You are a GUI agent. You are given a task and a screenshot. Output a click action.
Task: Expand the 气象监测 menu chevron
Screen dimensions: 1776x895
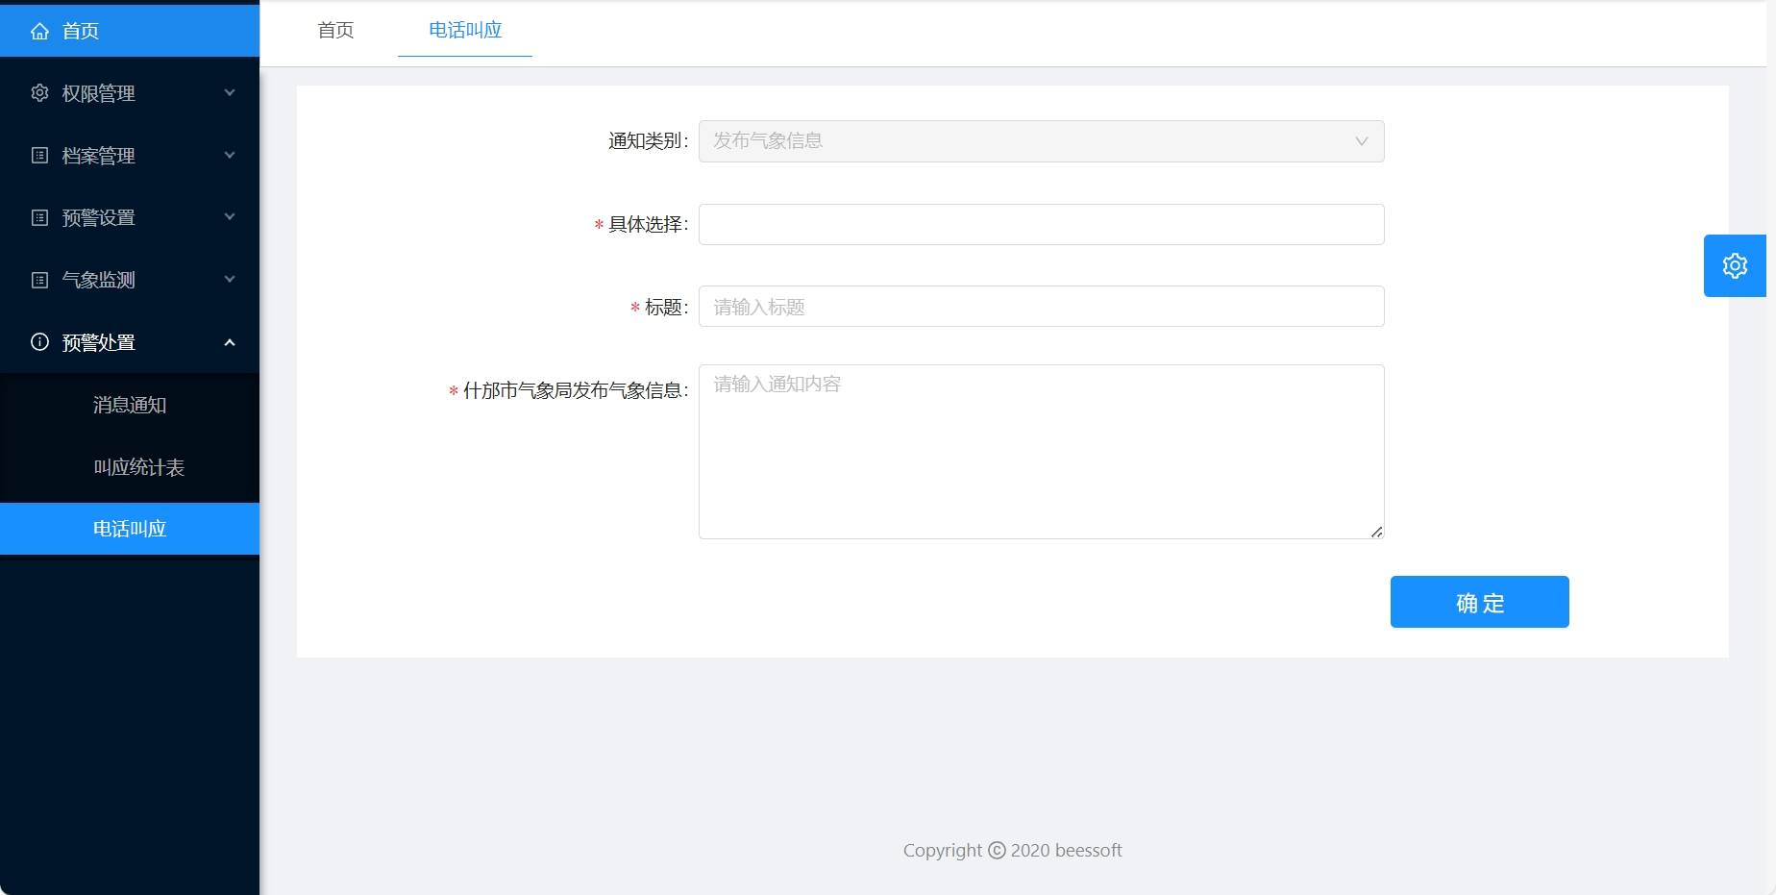230,280
